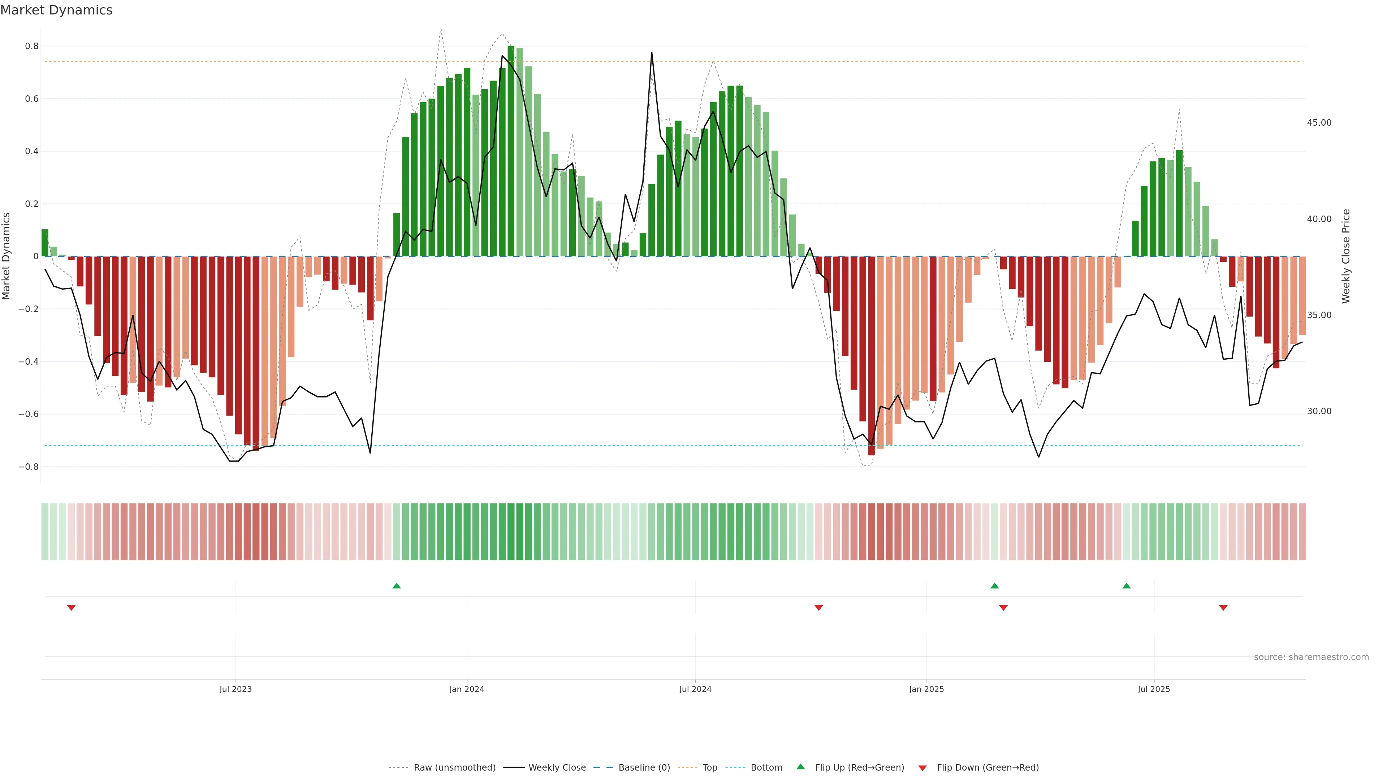Click the Market Dynamics chart title

(57, 10)
